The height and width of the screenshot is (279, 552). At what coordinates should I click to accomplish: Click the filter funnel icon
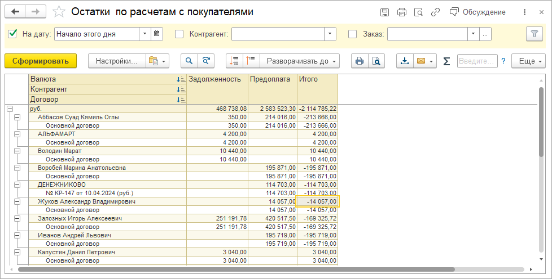[533, 34]
